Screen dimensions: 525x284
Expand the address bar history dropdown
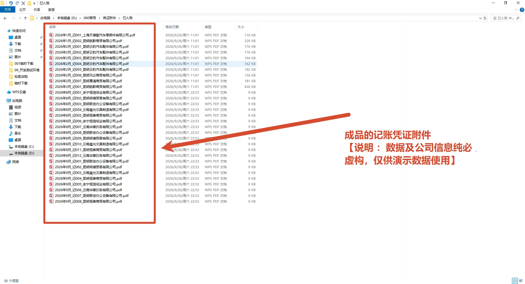(x=480, y=18)
